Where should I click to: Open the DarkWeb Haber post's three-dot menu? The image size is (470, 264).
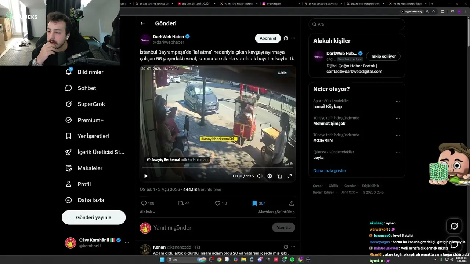[293, 38]
